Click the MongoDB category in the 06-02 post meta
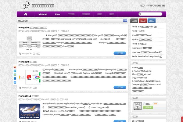183x122 pixels. [x=45, y=65]
